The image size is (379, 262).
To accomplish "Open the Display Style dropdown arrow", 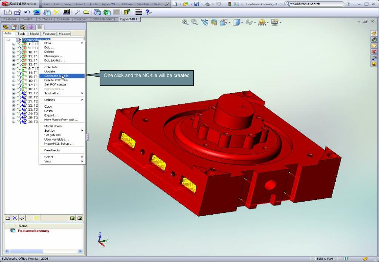I will pyautogui.click(x=242, y=23).
